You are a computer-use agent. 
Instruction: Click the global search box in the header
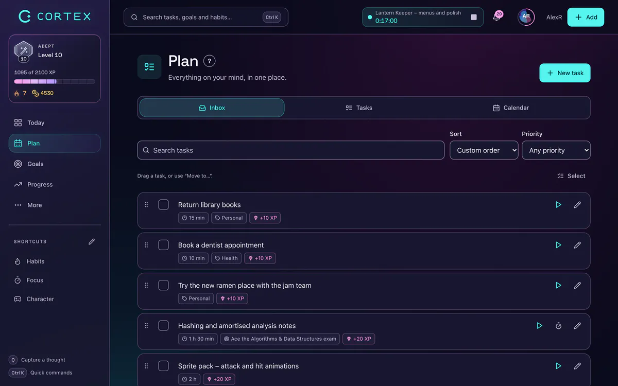pos(206,17)
